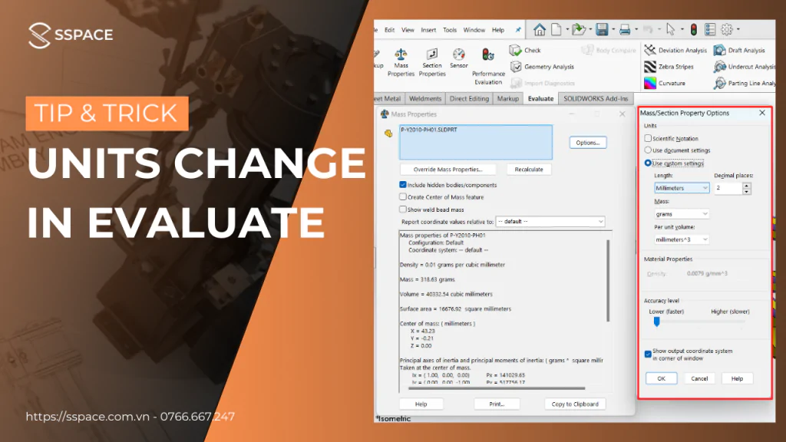Screen dimensions: 786x442
Task: Print using the printer icon
Action: tap(625, 30)
